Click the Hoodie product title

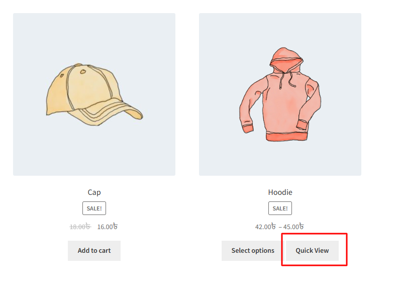click(280, 192)
